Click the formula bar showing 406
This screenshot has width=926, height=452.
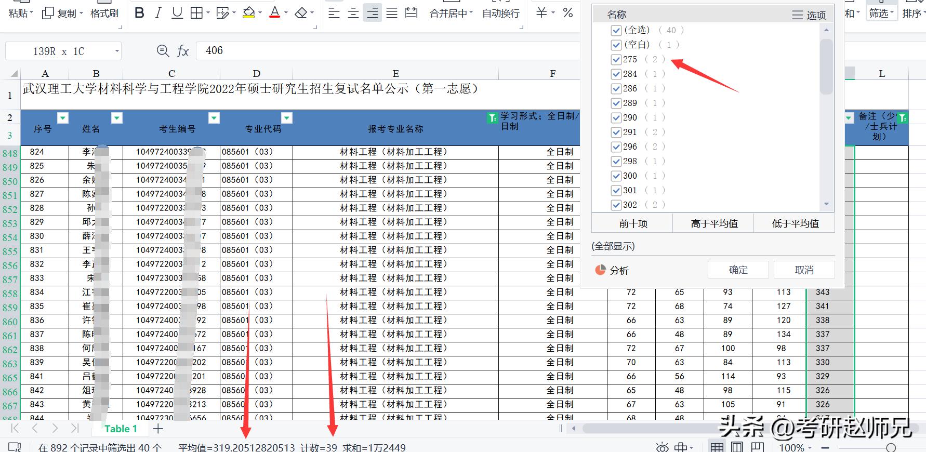point(388,50)
